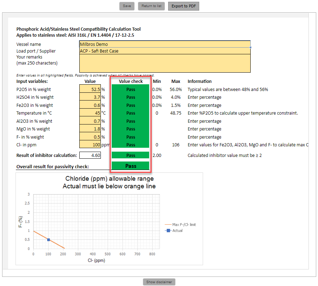Edit the Temperature value of 45
318x286 pixels.
pyautogui.click(x=90, y=113)
